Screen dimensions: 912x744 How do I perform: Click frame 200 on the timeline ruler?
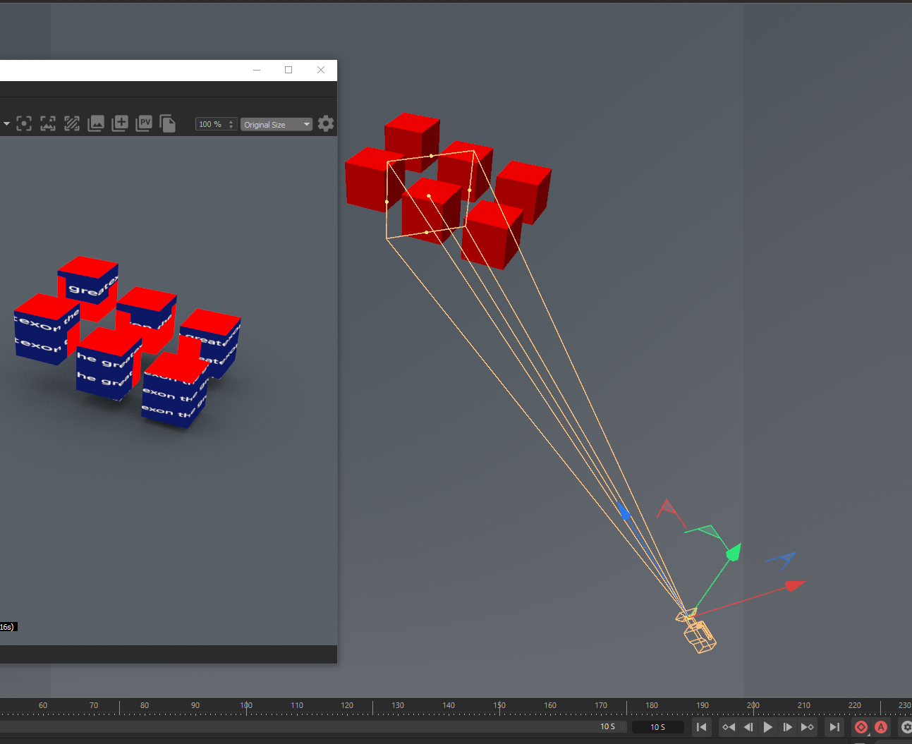tap(753, 705)
